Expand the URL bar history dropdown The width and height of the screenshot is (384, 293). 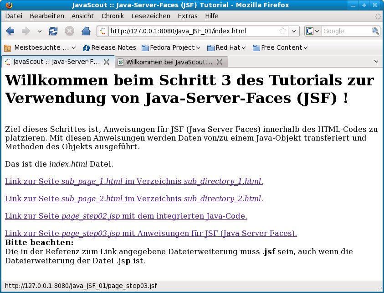point(294,31)
